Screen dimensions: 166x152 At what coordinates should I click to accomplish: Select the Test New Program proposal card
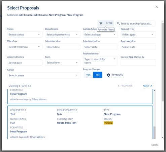pyautogui.click(x=80, y=122)
